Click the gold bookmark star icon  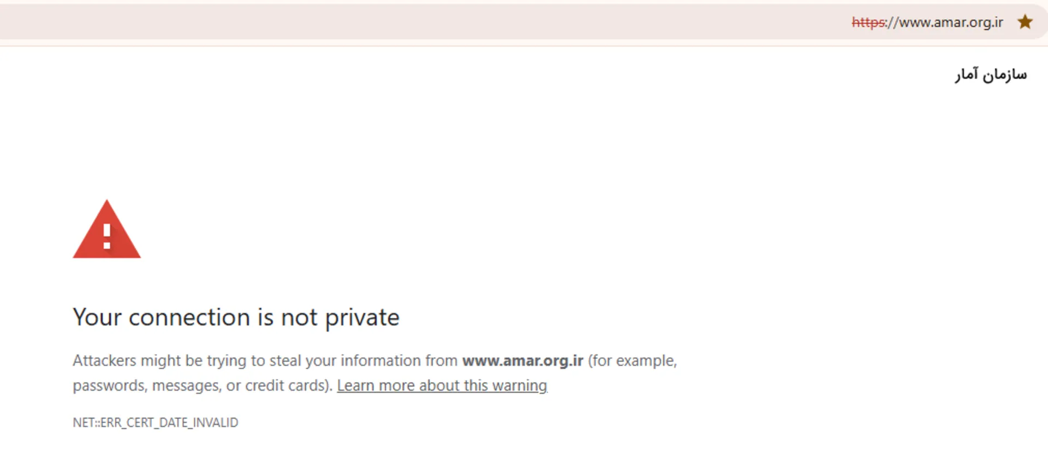tap(1025, 22)
